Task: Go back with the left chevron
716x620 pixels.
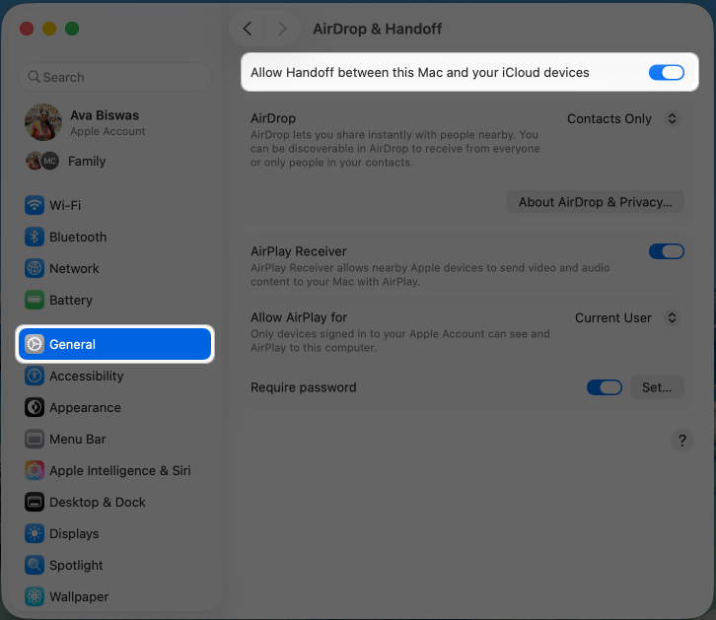Action: [x=248, y=29]
